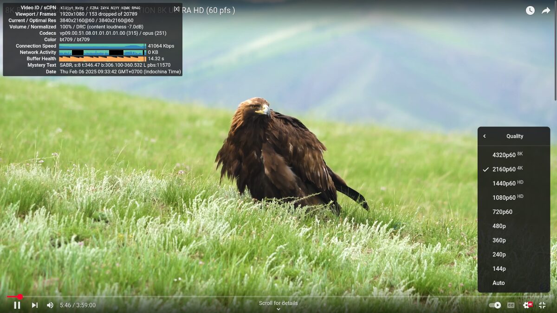Click the SABR mystery text value

[x=115, y=65]
